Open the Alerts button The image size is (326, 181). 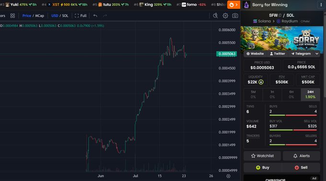(x=301, y=156)
